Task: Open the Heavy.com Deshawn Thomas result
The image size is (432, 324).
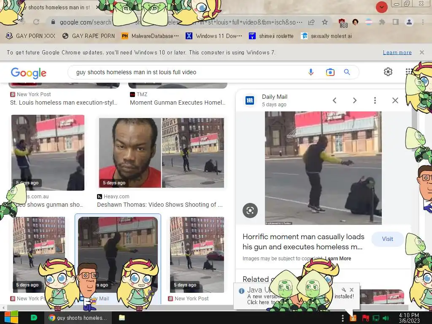Action: tap(160, 205)
